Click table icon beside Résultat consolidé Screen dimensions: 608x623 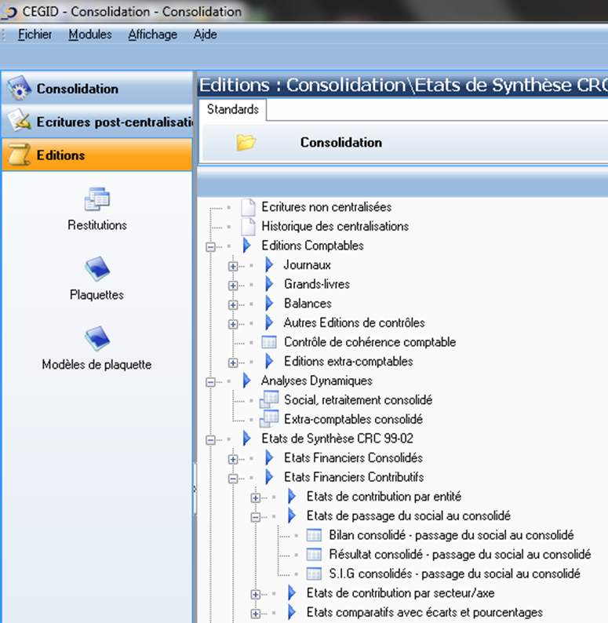pyautogui.click(x=314, y=554)
